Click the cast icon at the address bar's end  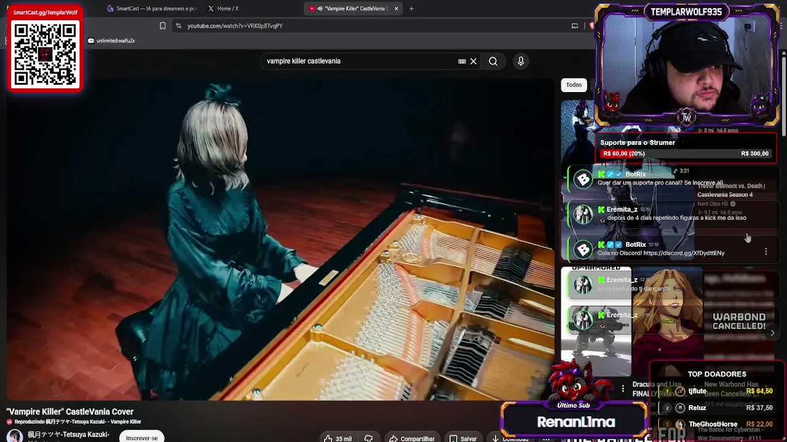point(575,26)
